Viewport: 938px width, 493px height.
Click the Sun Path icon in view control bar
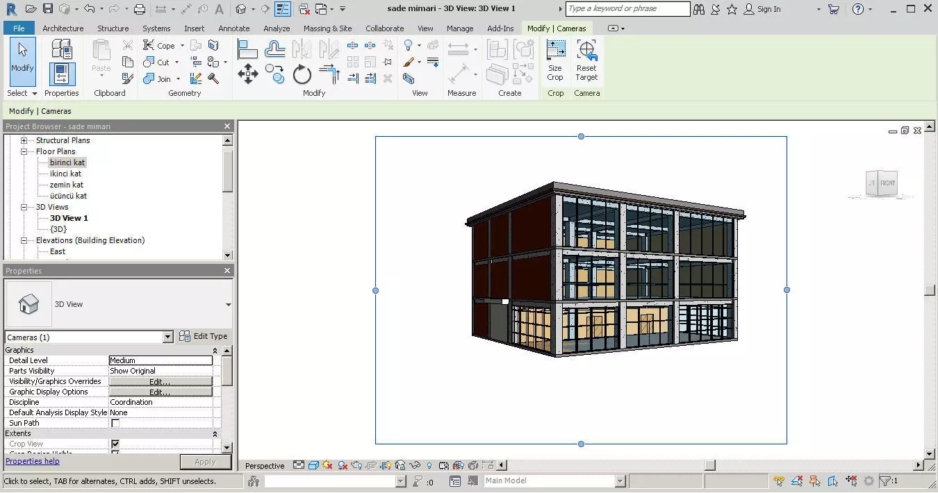[x=327, y=465]
